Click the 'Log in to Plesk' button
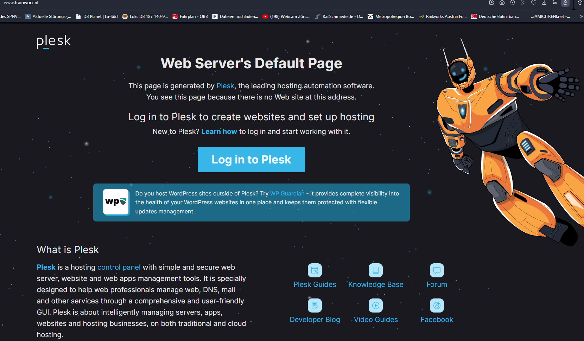The height and width of the screenshot is (341, 584). point(251,160)
